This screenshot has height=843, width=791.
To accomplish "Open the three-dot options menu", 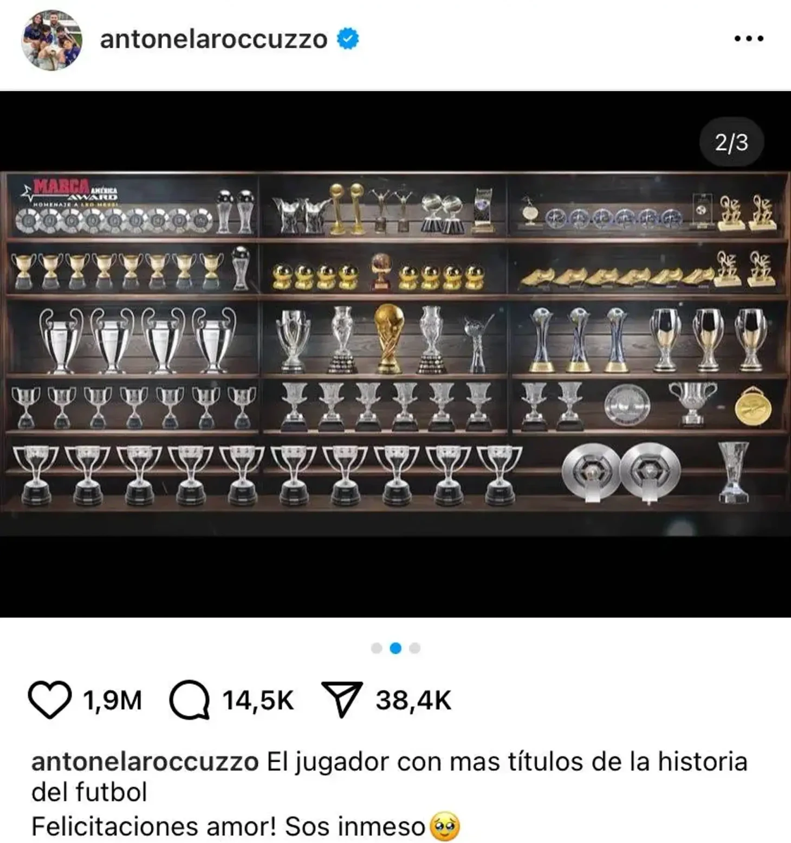I will 749,38.
